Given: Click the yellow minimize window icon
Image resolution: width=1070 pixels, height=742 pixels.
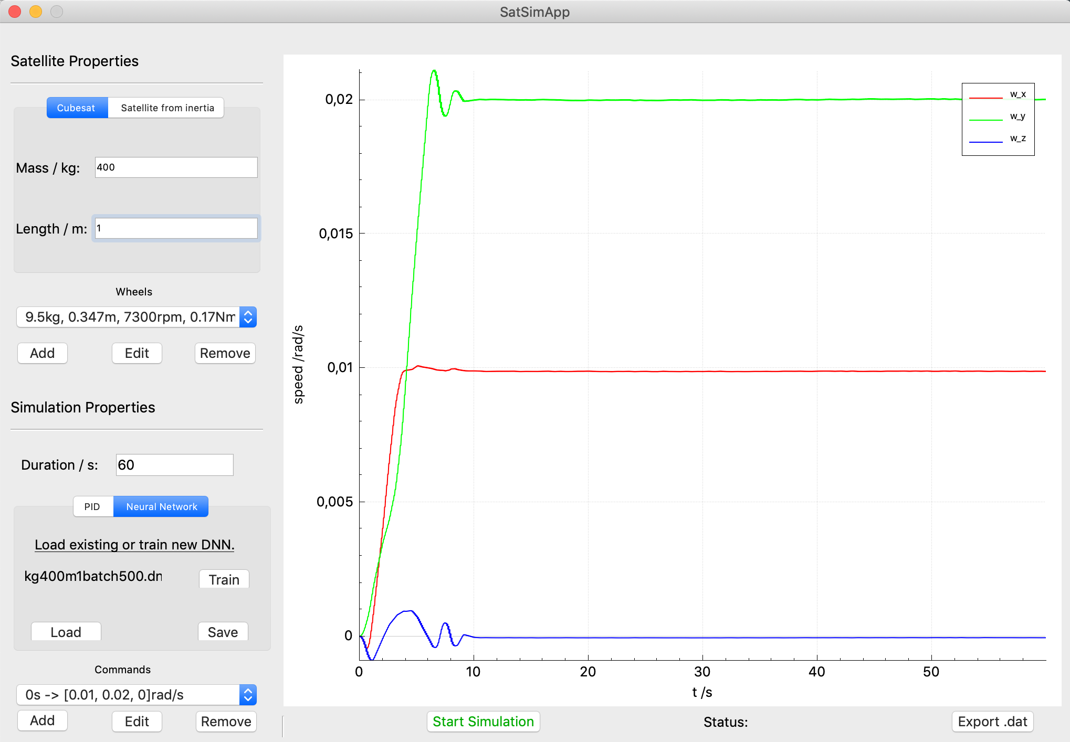Looking at the screenshot, I should [35, 12].
